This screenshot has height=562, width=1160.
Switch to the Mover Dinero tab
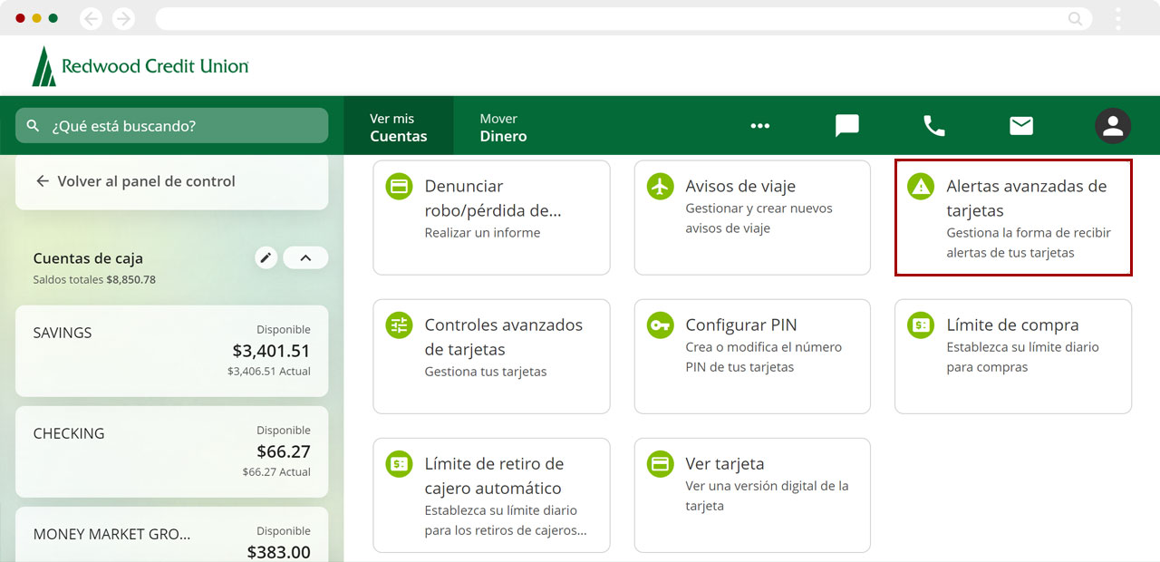tap(503, 127)
